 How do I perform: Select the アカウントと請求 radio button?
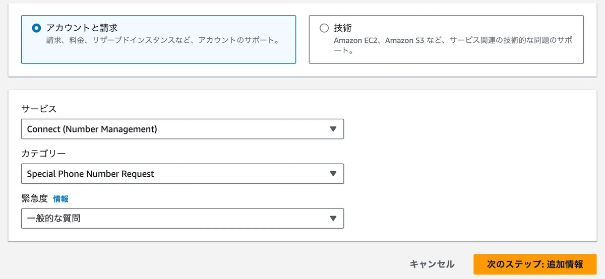tap(36, 28)
